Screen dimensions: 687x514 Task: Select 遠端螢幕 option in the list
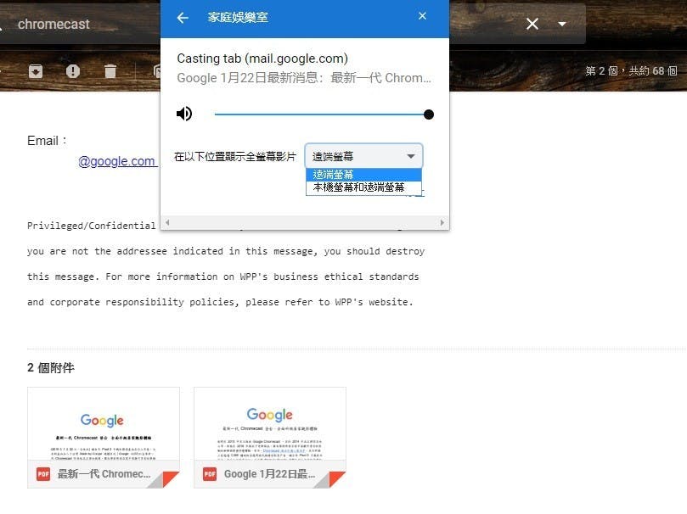pyautogui.click(x=363, y=175)
